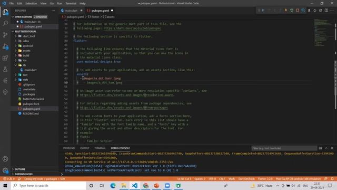Open Windows Start menu
This screenshot has width=337, height=190.
coord(5,186)
